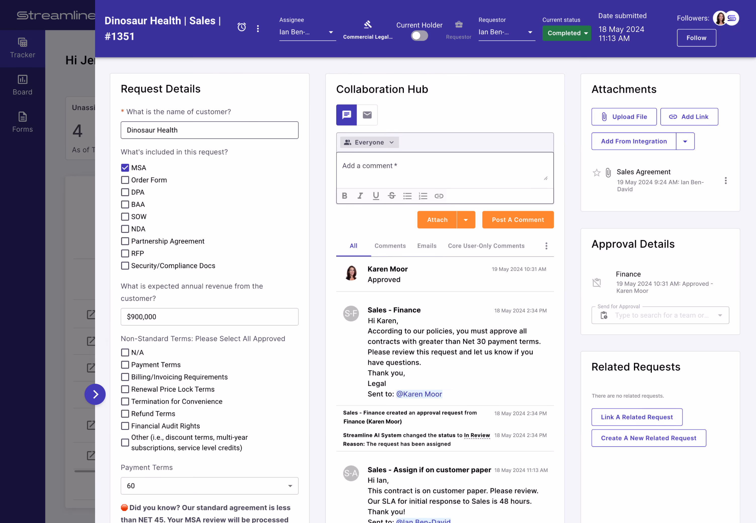Click the customer name input field
The height and width of the screenshot is (523, 756).
[209, 130]
